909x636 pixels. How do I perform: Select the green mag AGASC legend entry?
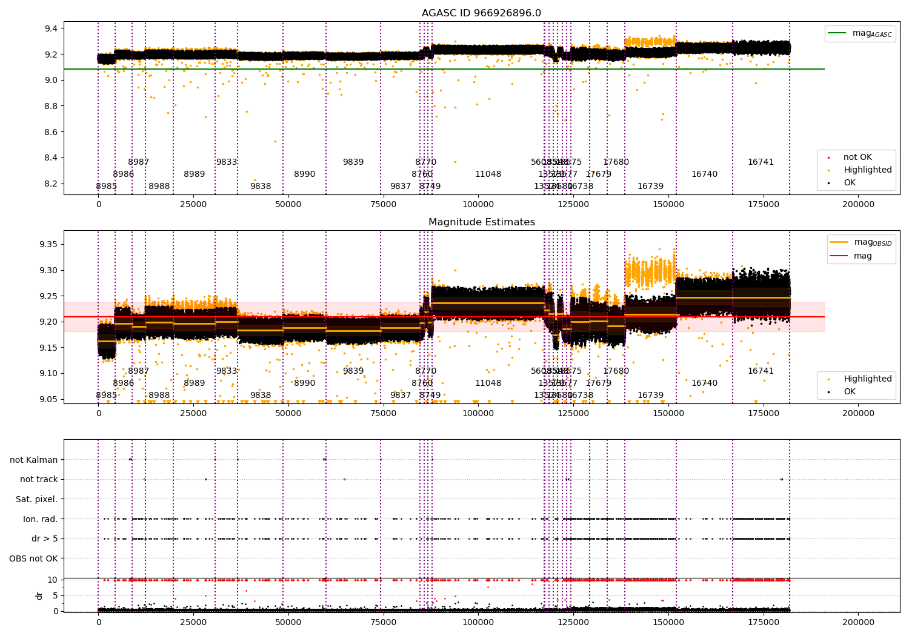point(860,33)
